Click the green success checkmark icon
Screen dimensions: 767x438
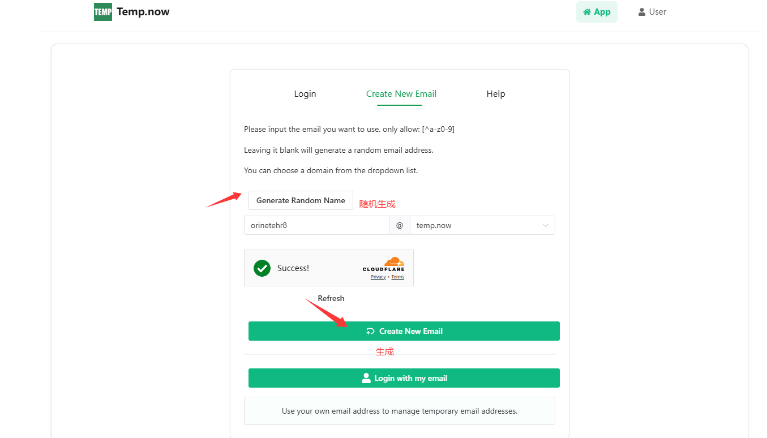click(262, 268)
